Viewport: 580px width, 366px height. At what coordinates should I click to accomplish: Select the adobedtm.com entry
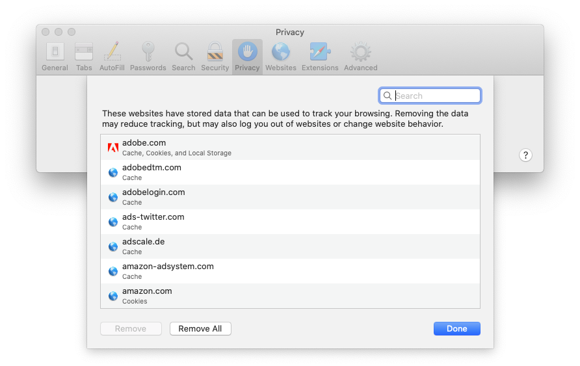point(291,172)
